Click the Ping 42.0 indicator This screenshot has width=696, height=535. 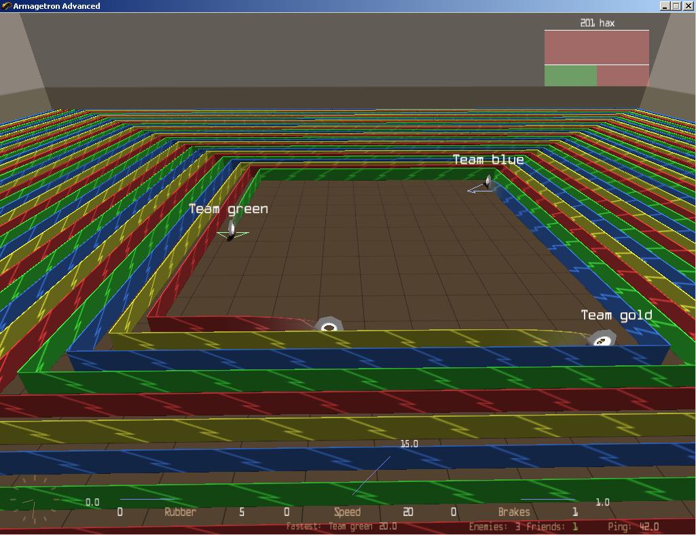point(633,526)
